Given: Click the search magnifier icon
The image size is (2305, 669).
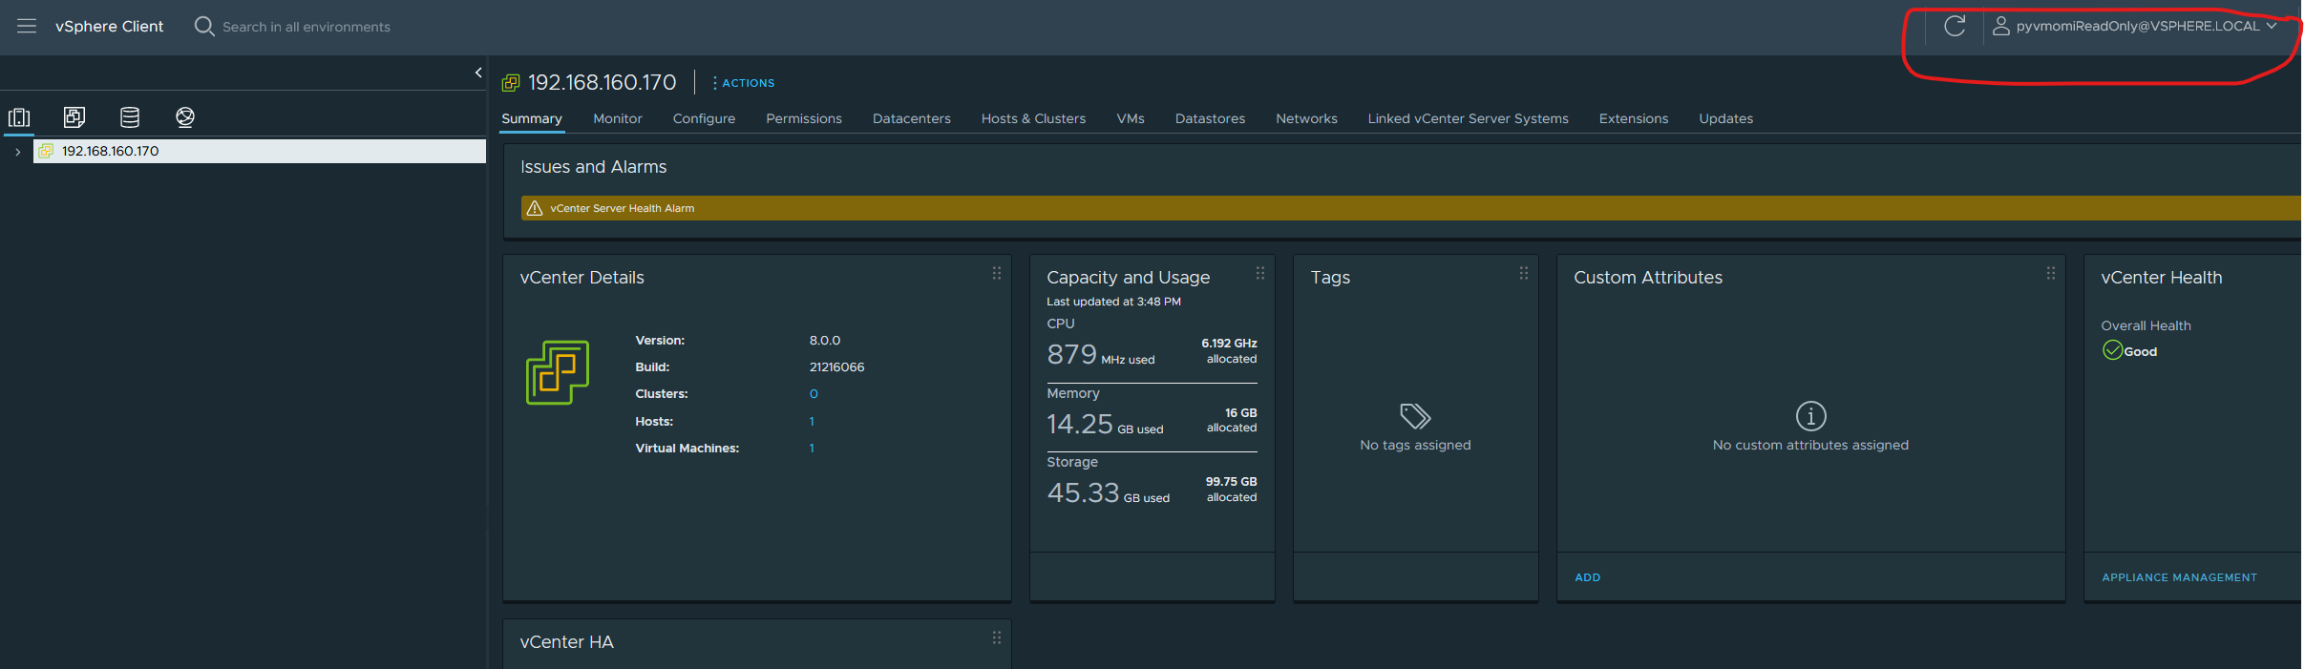Looking at the screenshot, I should (204, 26).
